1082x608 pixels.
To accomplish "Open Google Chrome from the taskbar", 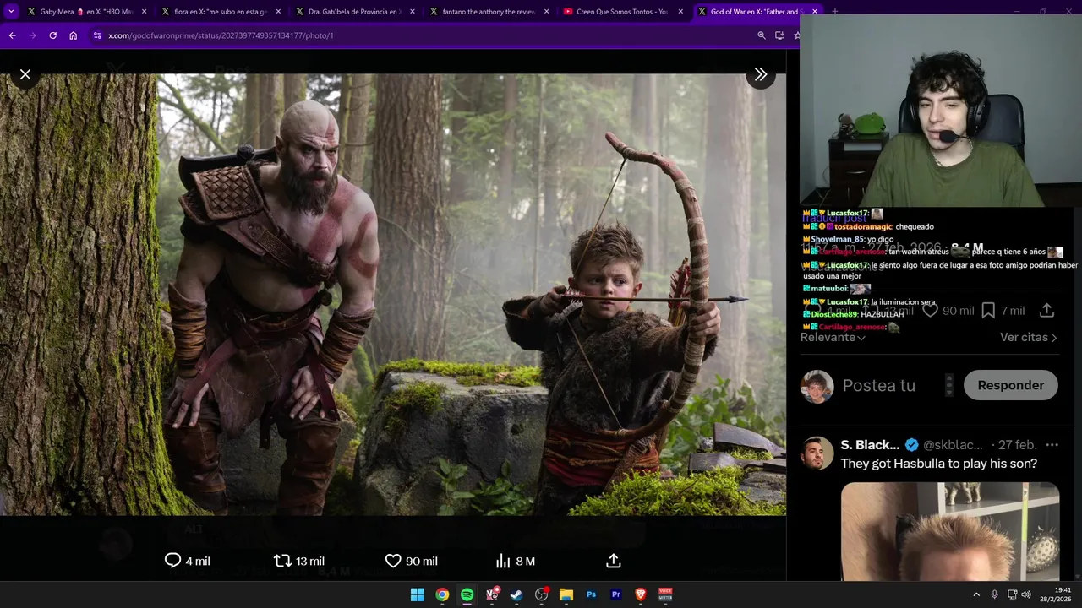I will [442, 594].
